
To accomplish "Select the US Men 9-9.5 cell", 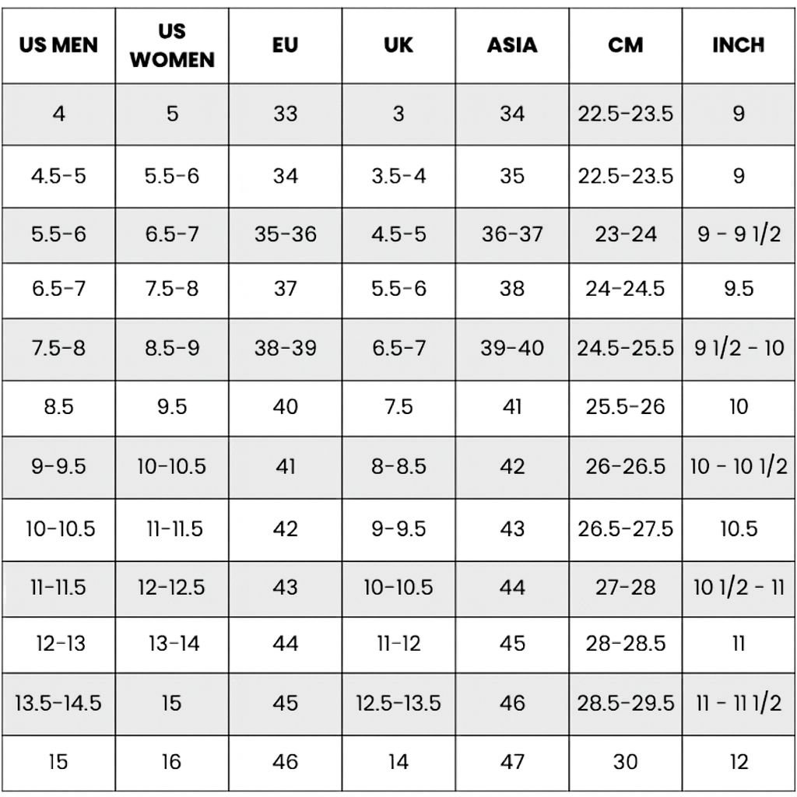I will click(58, 466).
